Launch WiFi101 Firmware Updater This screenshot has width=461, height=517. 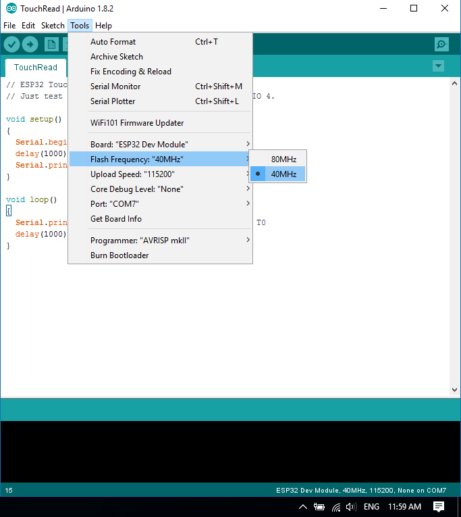[x=161, y=123]
